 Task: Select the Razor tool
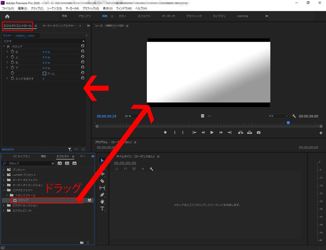click(x=102, y=180)
